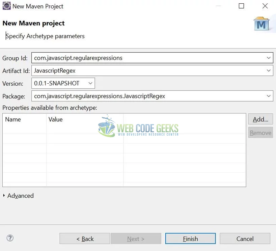
Task: Click into the Group Id text field
Action: coord(148,58)
